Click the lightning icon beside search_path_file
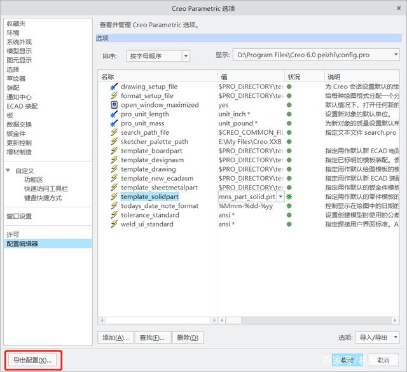The width and height of the screenshot is (407, 372). 114,132
